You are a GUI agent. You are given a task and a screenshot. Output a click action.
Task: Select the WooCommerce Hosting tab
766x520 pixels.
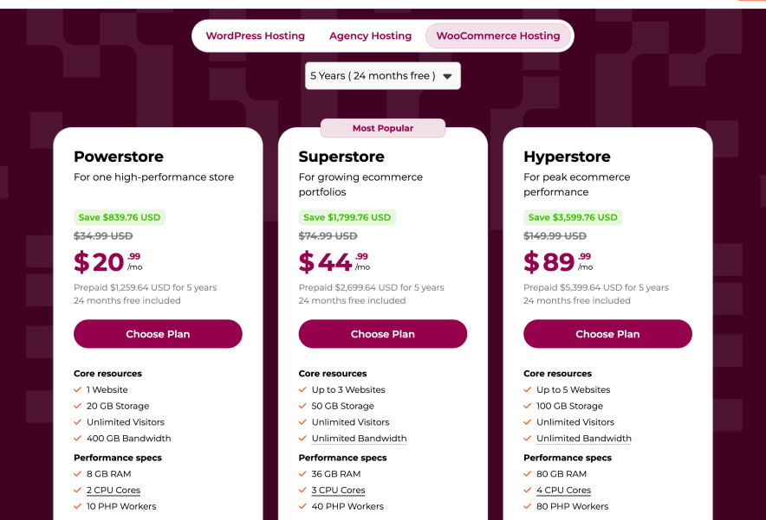497,35
